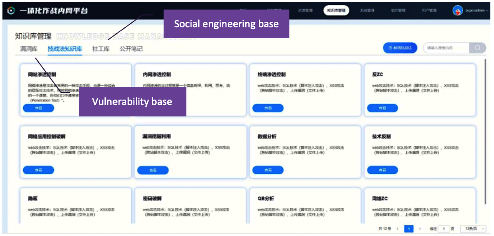
Task: Open 用户管理 in the top navigation
Action: pos(429,10)
